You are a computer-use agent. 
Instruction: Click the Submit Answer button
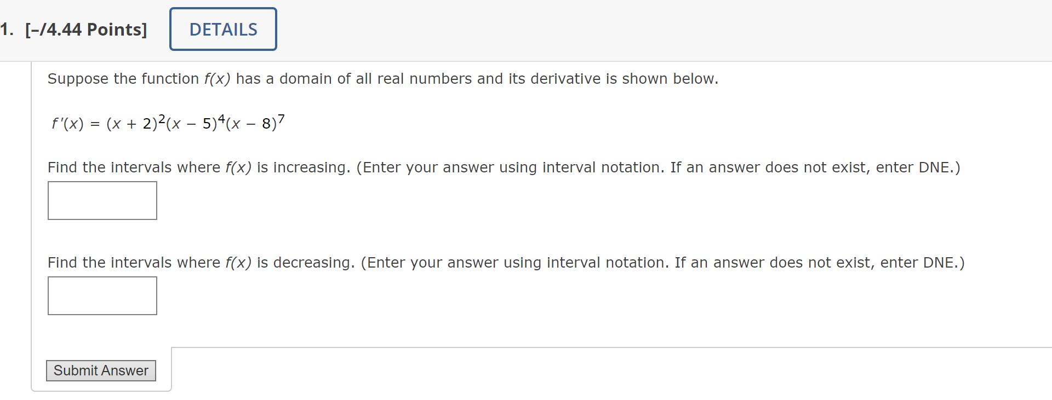101,370
